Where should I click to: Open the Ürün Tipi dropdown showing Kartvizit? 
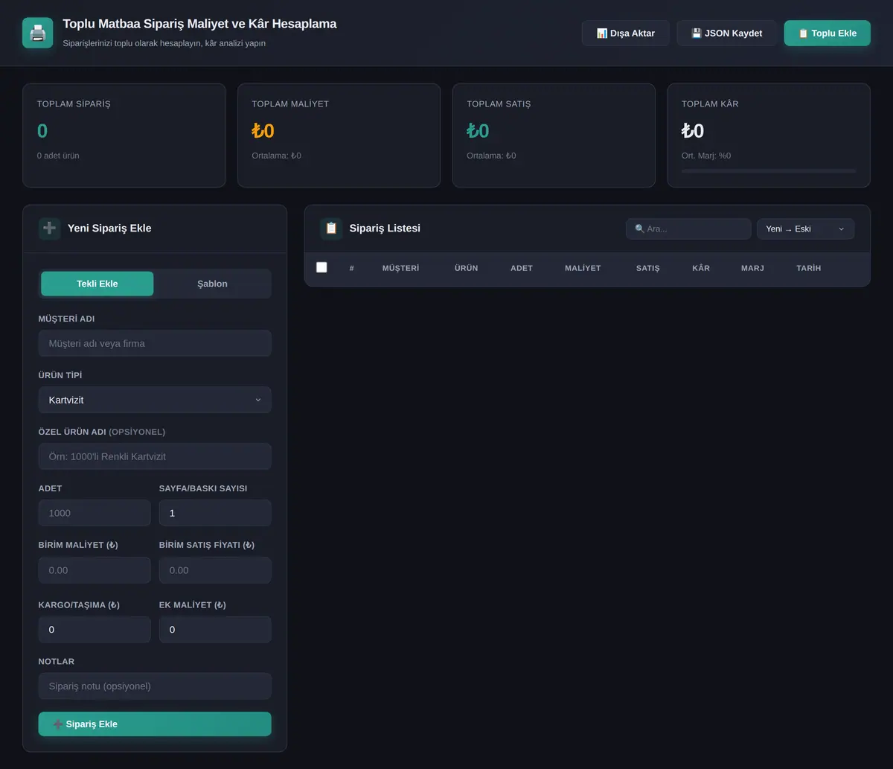coord(155,400)
